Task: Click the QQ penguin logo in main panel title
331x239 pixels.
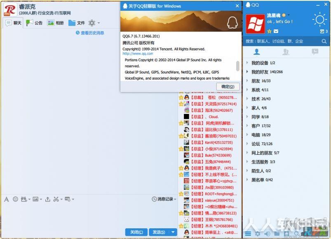Action: click(x=248, y=5)
